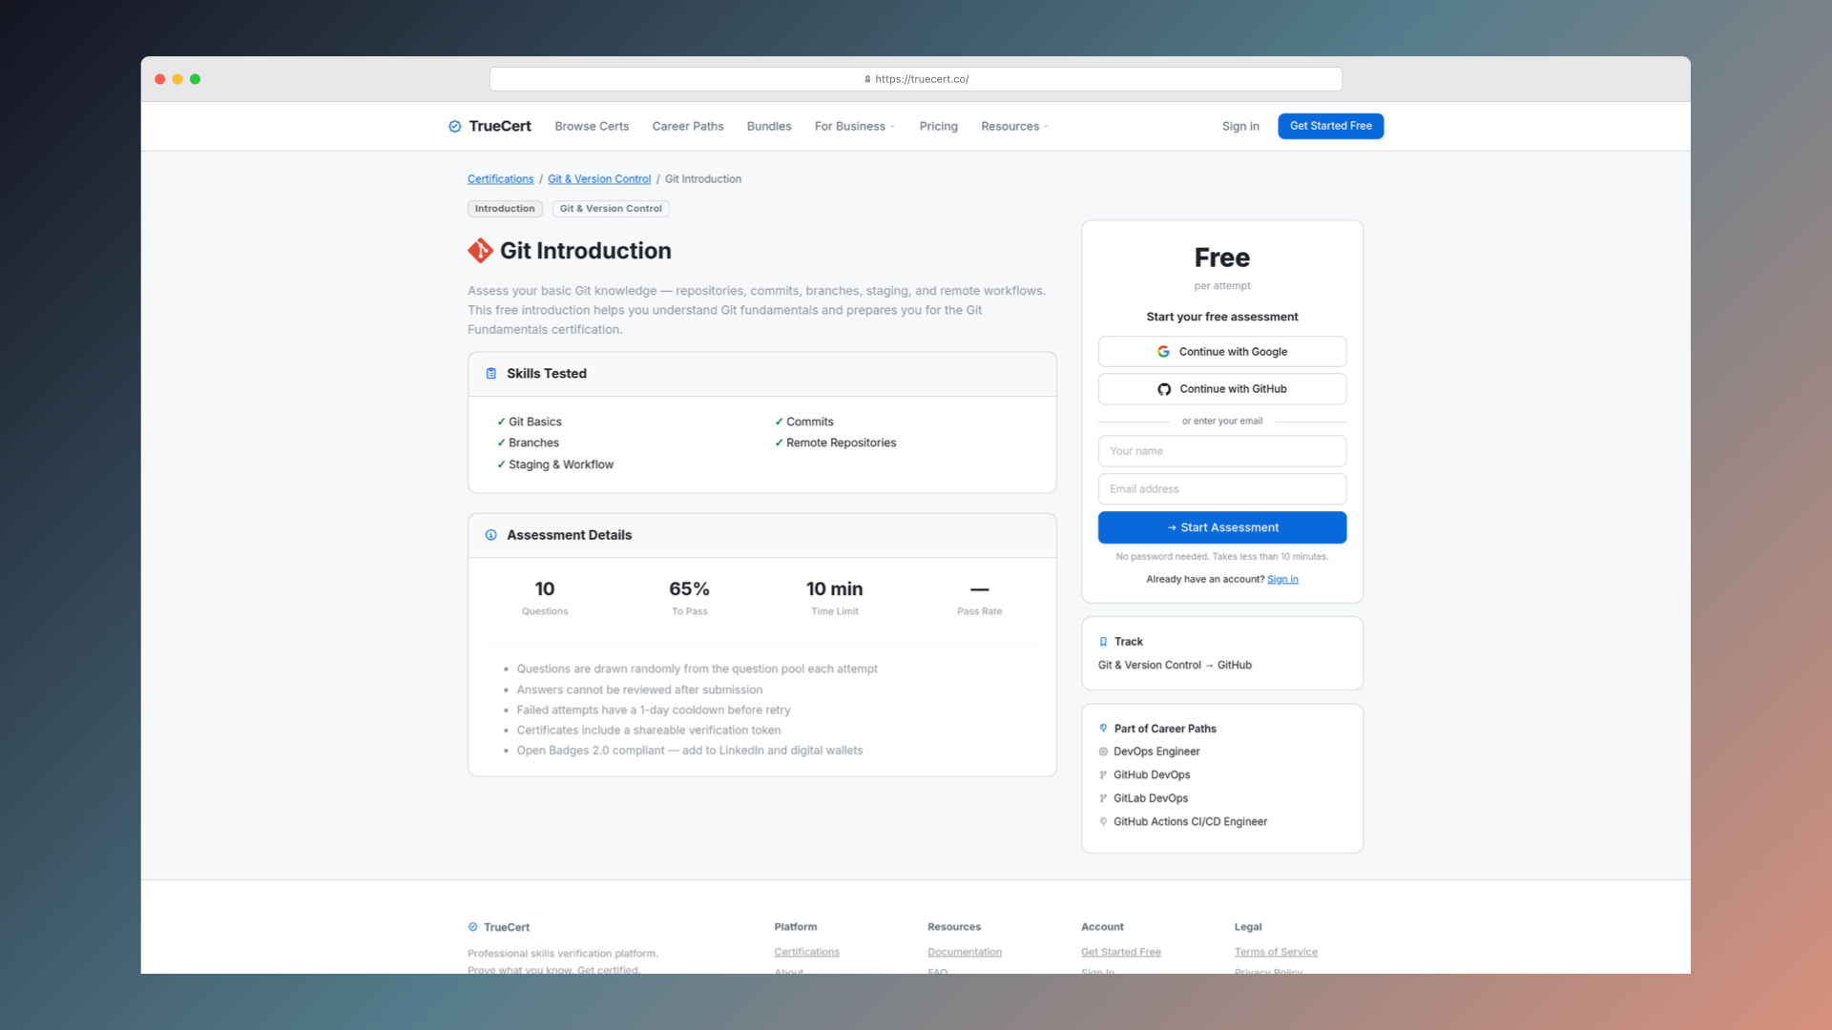Click the GitHub octocat icon
The image size is (1832, 1030).
tap(1164, 389)
